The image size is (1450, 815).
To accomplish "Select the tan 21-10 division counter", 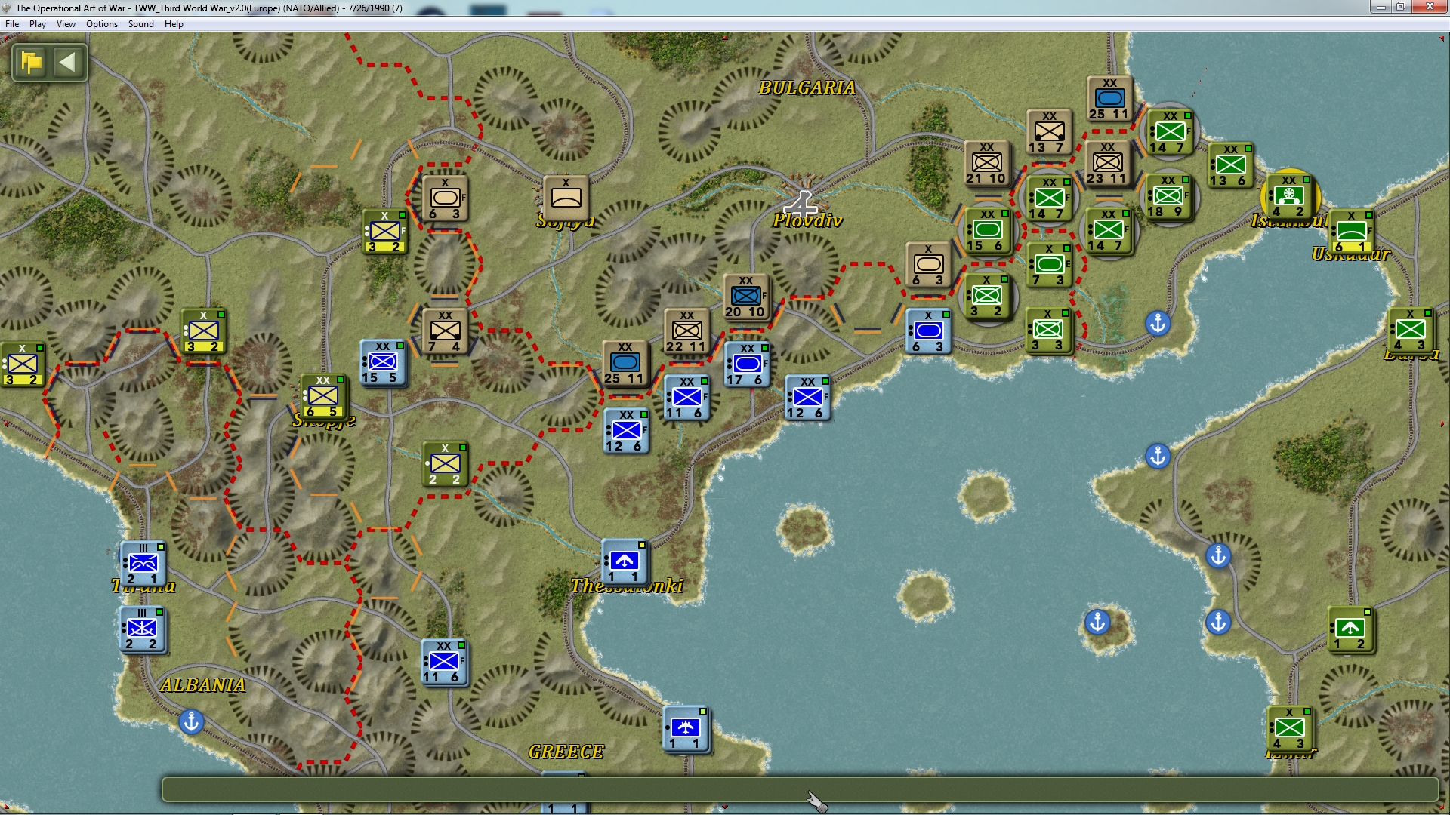I will 987,163.
